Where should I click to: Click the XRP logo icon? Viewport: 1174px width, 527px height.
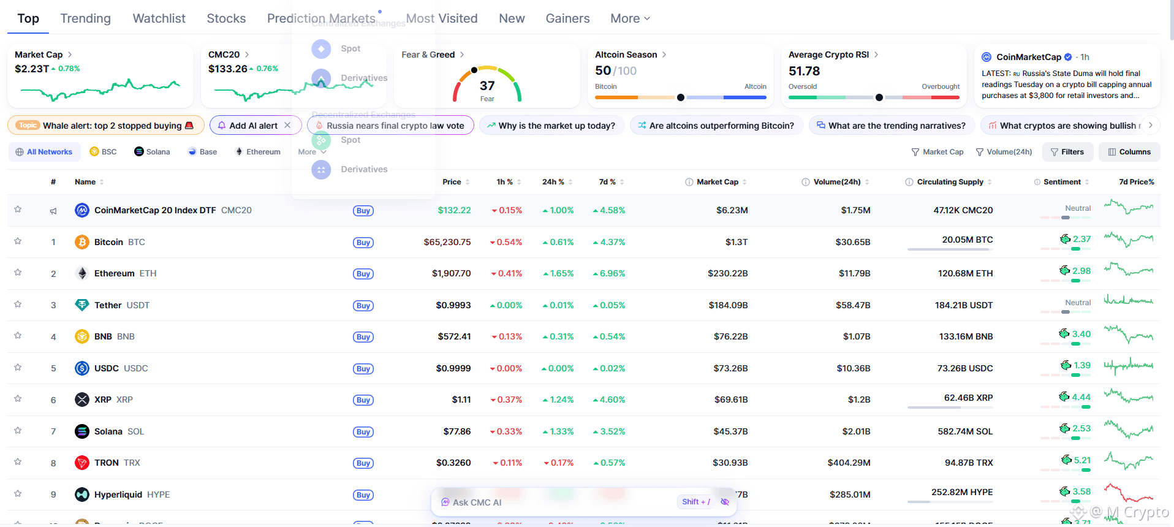coord(82,400)
